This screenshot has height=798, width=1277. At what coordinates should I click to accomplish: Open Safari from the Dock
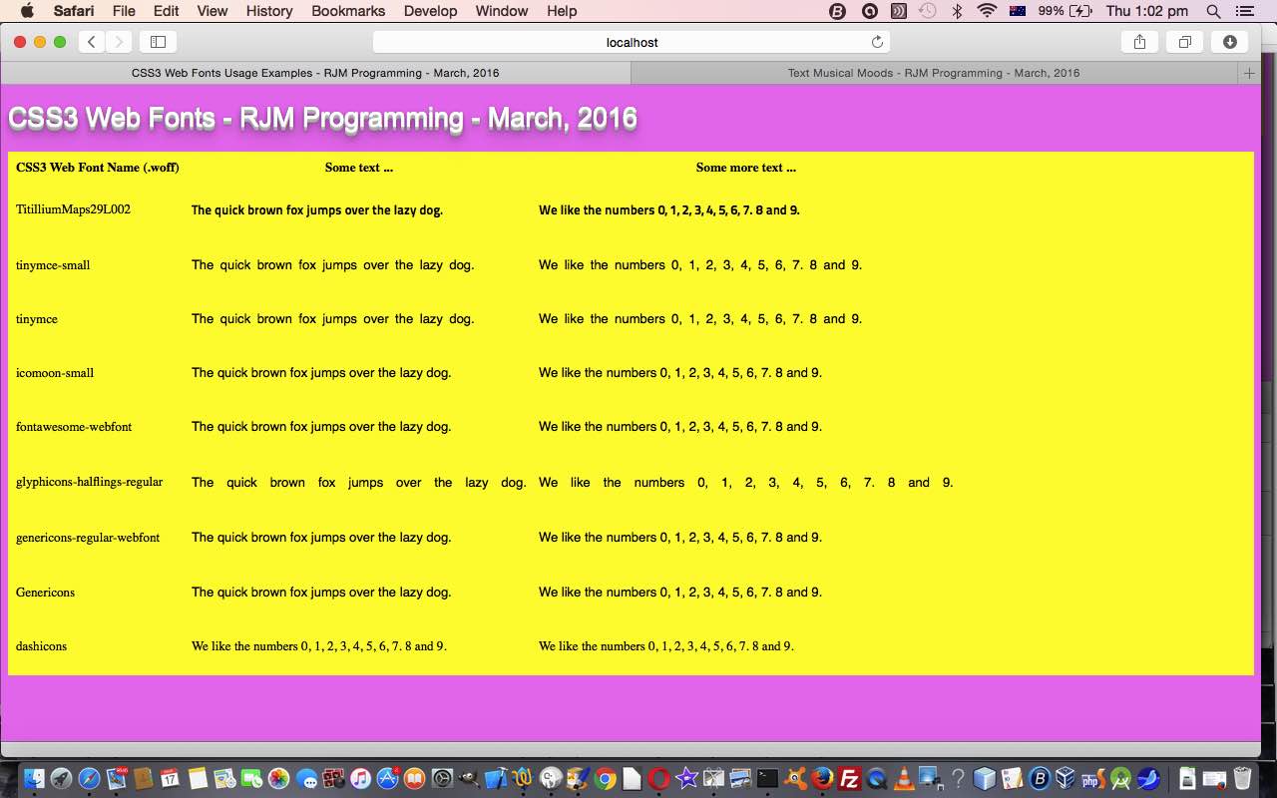(x=89, y=778)
